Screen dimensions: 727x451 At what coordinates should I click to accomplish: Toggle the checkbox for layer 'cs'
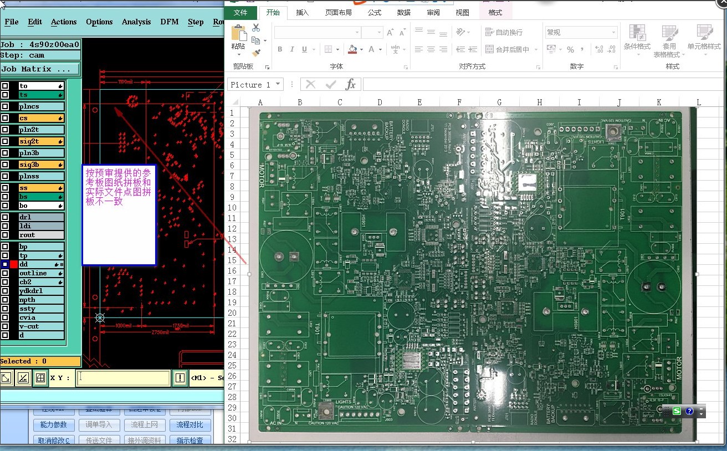4,118
